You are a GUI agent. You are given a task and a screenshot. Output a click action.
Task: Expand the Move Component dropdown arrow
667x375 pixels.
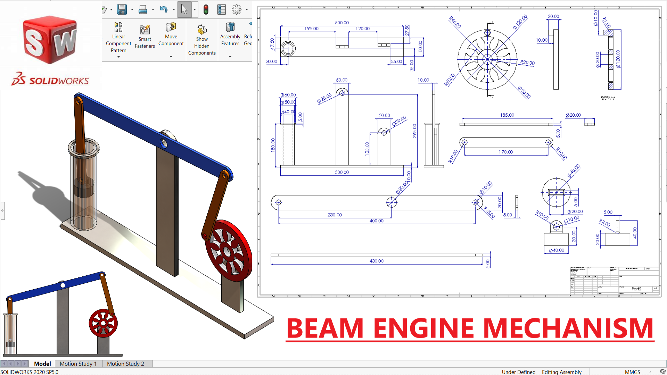(x=171, y=57)
